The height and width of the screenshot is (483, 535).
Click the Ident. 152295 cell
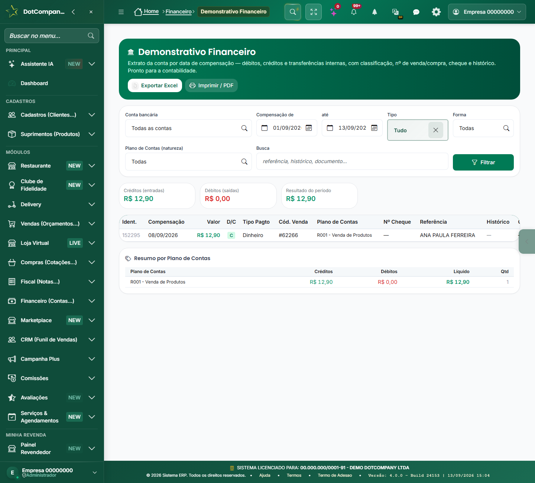coord(131,235)
